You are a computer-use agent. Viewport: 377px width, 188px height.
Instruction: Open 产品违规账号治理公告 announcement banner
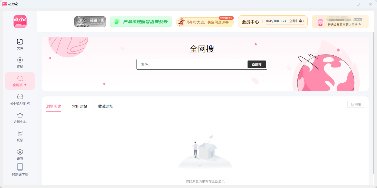141,22
